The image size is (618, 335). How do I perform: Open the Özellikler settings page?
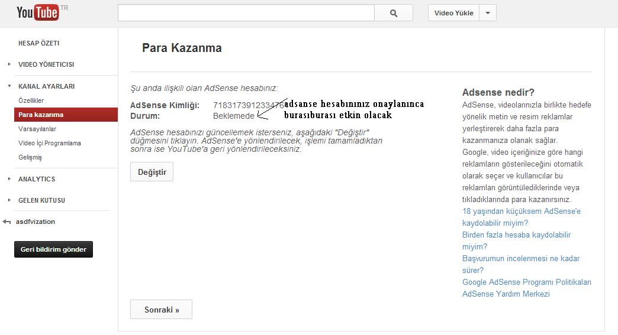[31, 100]
